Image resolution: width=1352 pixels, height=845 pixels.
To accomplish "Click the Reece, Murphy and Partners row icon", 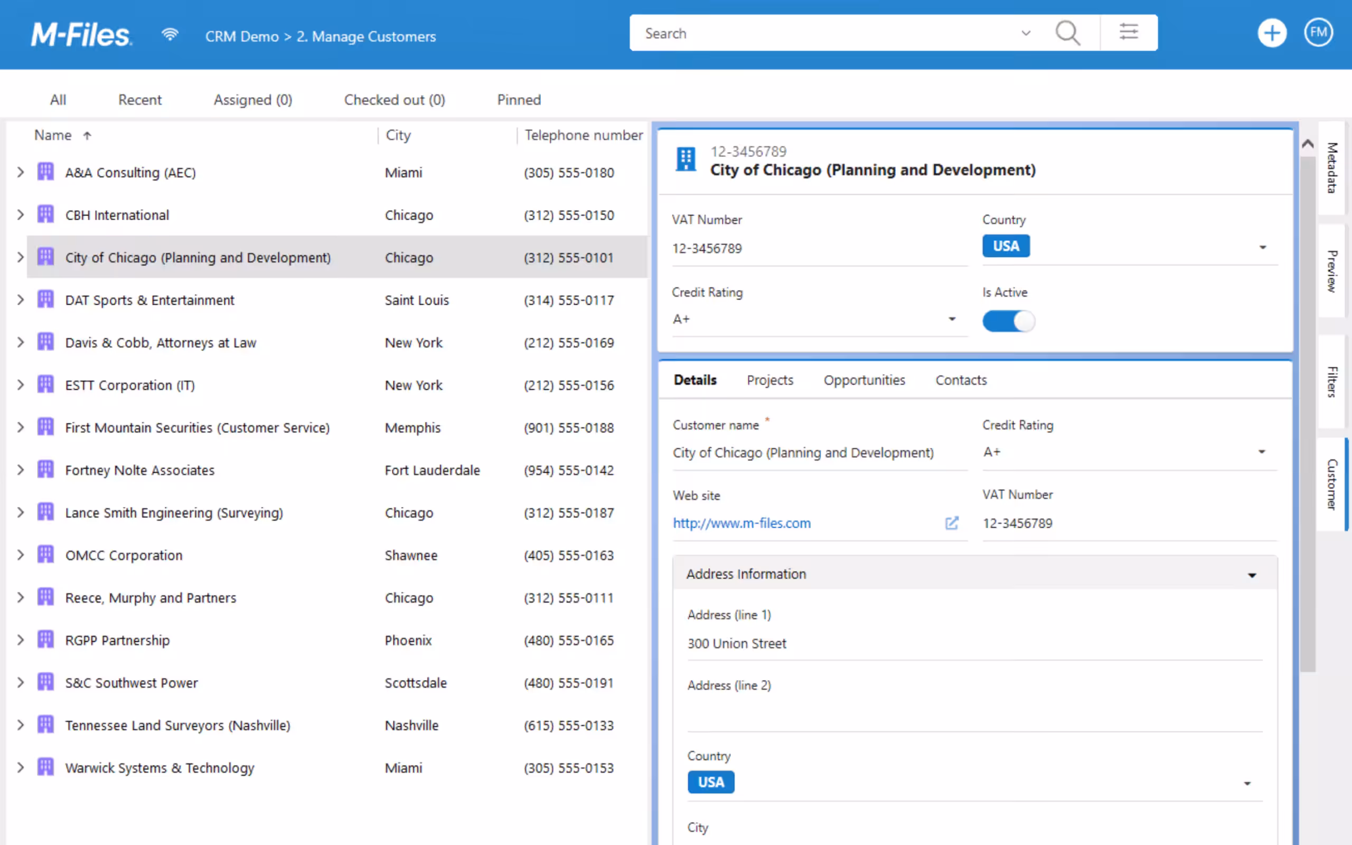I will 46,596.
